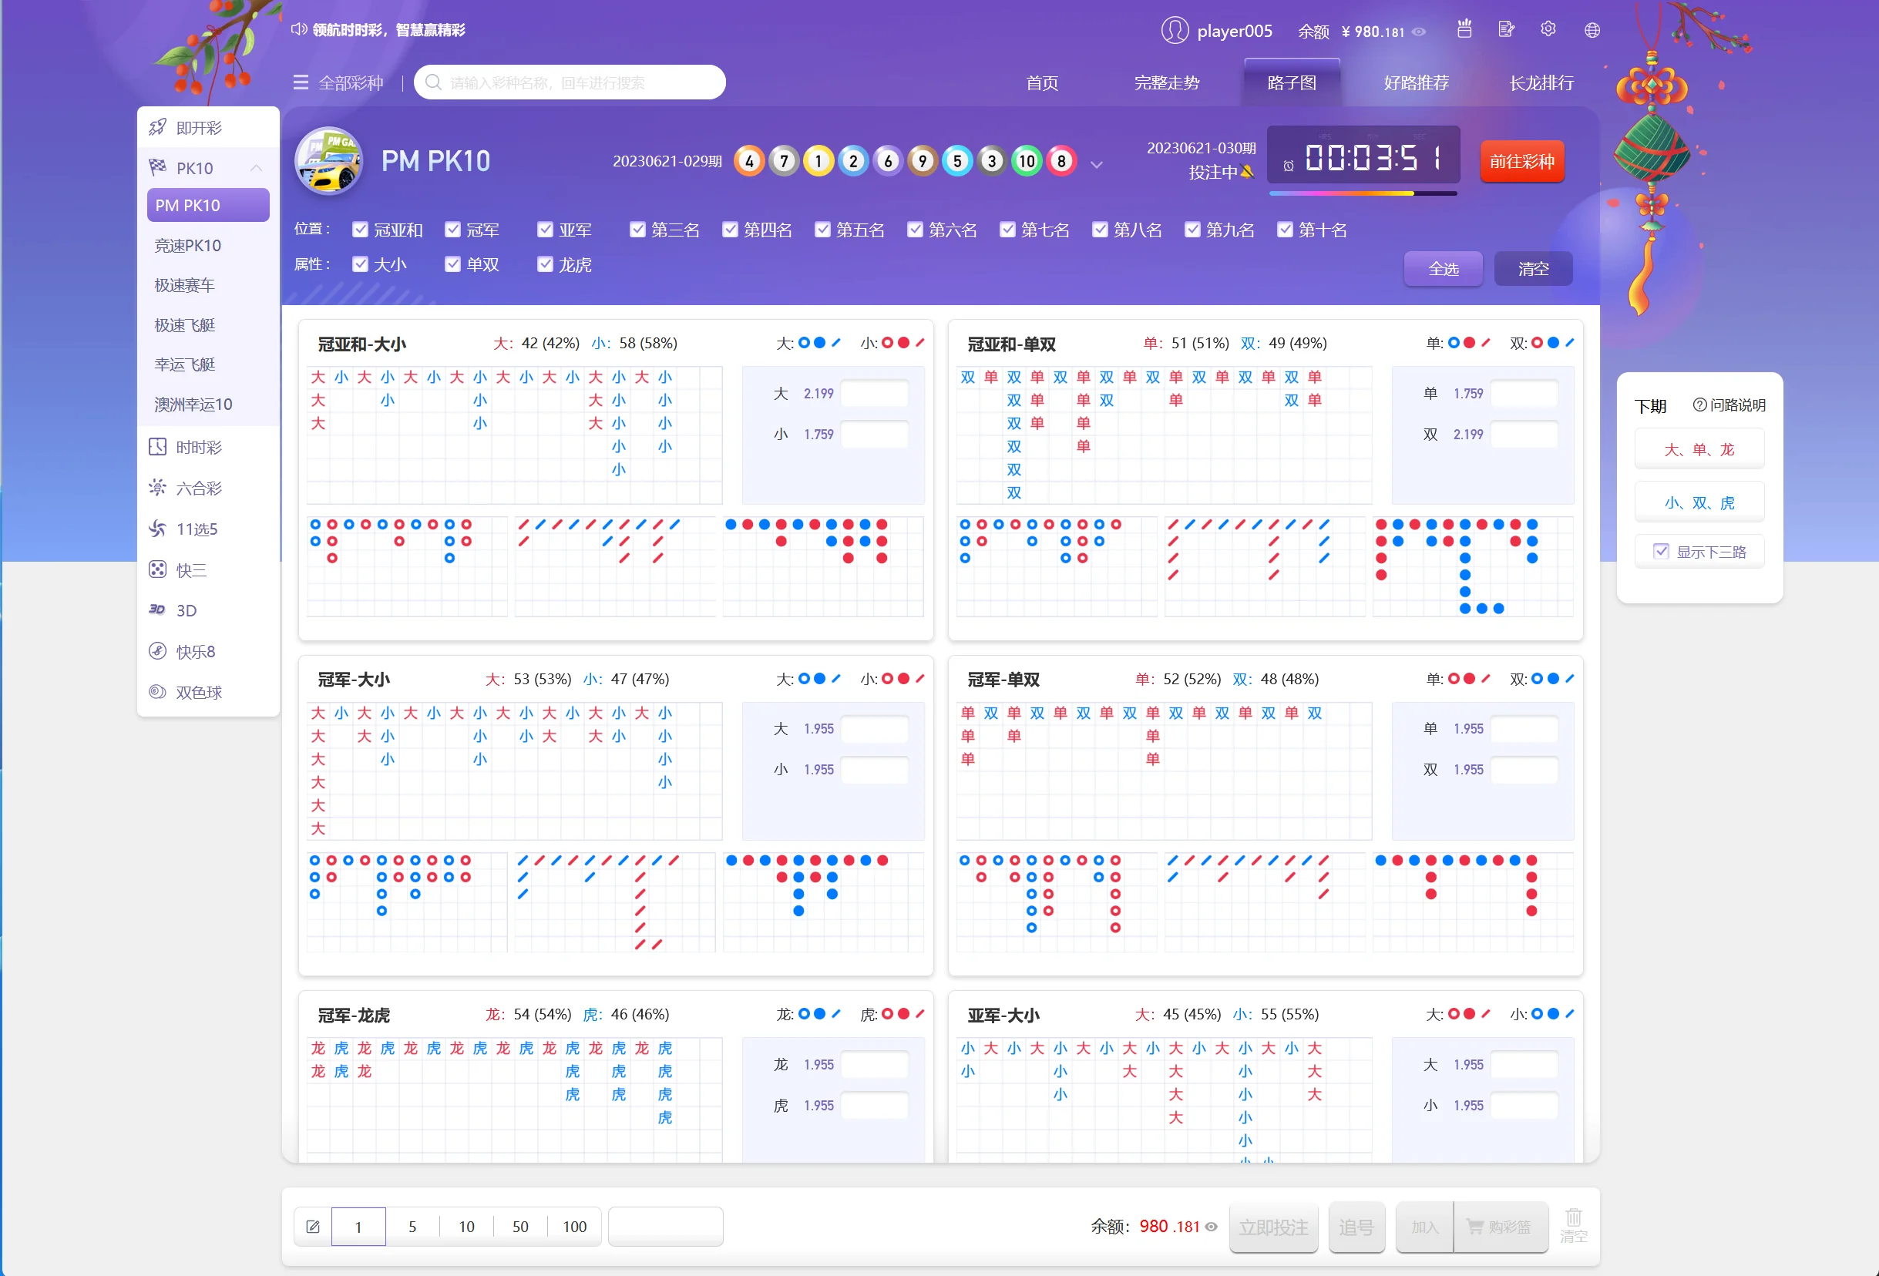Open the bet records notepad icon
This screenshot has height=1276, width=1879.
pyautogui.click(x=1505, y=30)
